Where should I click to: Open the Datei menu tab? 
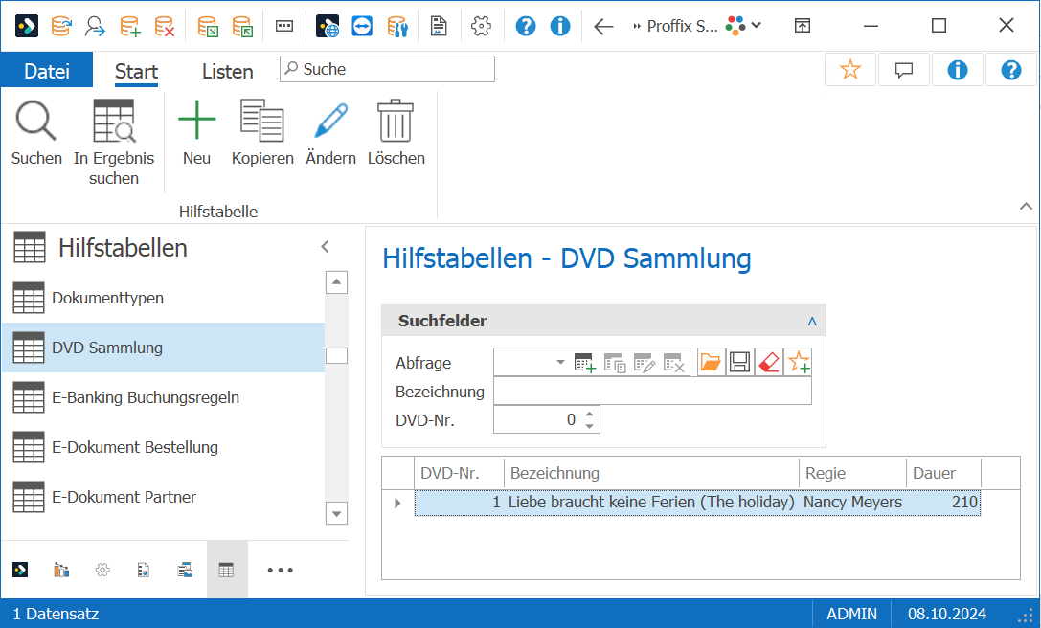pyautogui.click(x=47, y=71)
